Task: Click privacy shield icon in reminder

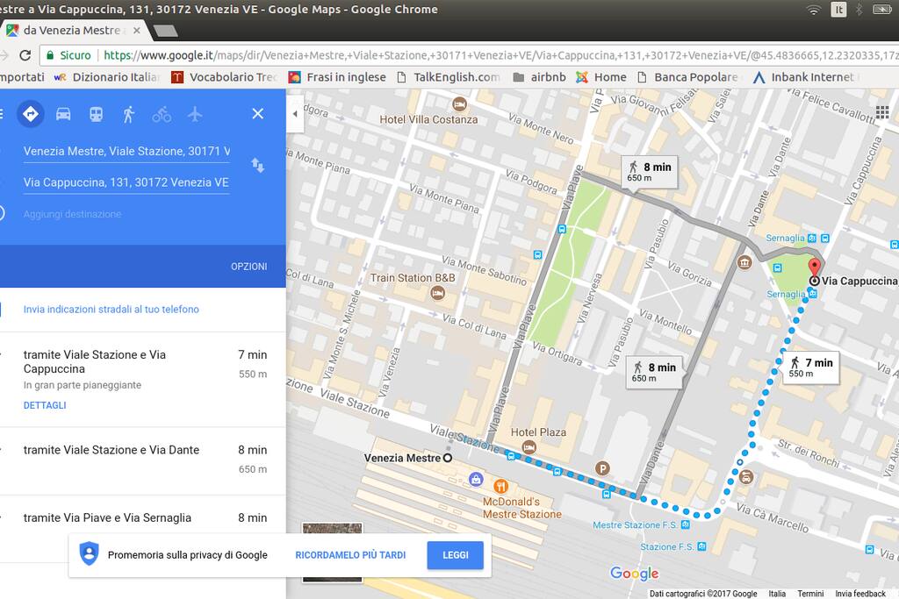Action: tap(89, 553)
